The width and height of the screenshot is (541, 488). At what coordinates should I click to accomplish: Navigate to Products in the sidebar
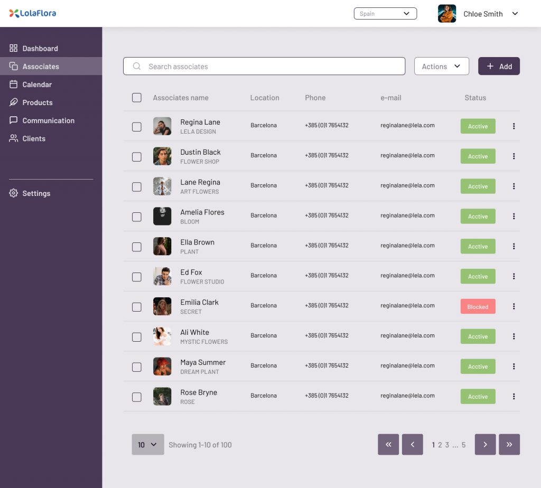[x=37, y=102]
